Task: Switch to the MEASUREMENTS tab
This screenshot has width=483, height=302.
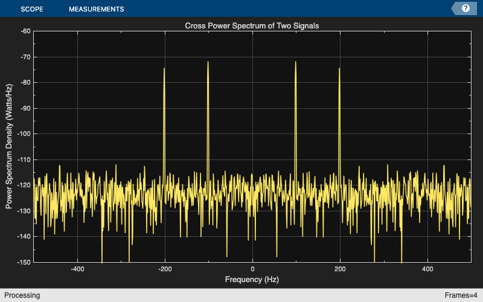Action: pyautogui.click(x=97, y=9)
